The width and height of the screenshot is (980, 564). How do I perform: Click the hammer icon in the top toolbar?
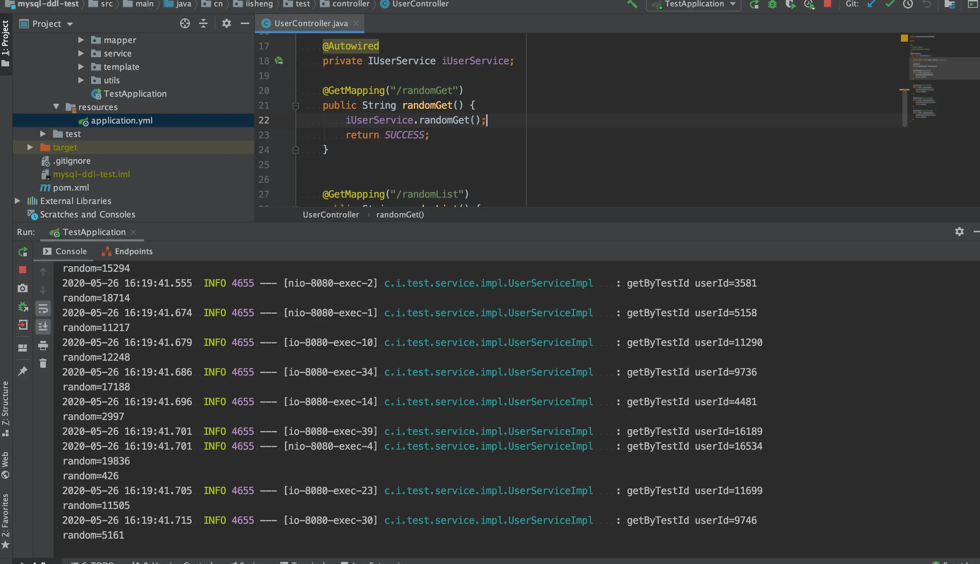point(632,4)
